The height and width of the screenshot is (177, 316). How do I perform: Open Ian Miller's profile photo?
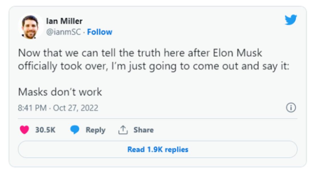(x=30, y=27)
